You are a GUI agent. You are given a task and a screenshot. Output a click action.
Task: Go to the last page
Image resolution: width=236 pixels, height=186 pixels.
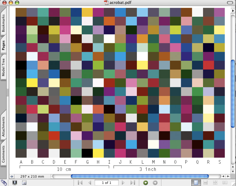[133, 183]
